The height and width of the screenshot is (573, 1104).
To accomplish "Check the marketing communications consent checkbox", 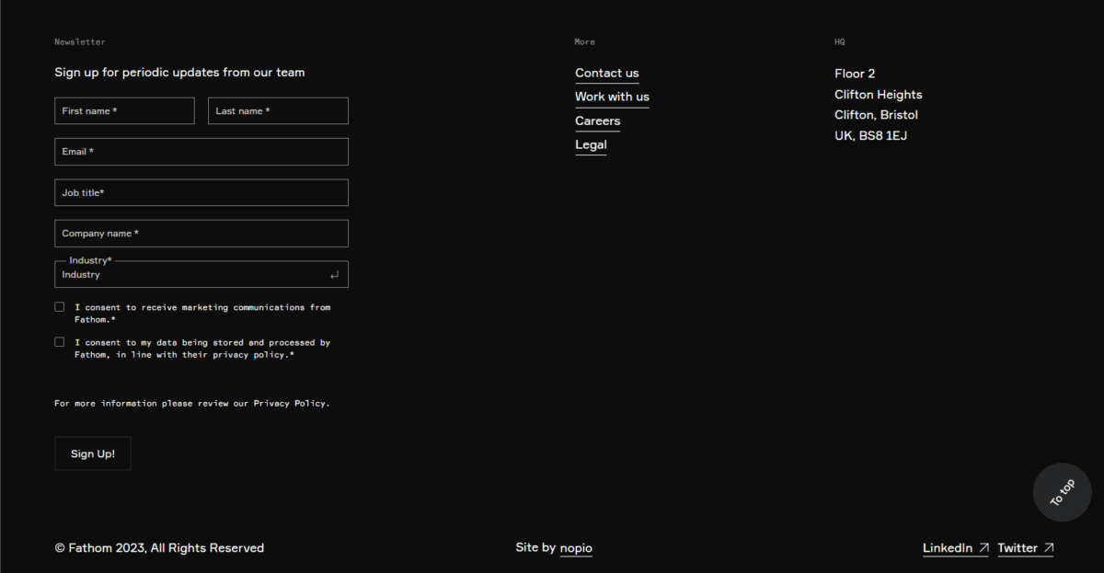I will (60, 307).
